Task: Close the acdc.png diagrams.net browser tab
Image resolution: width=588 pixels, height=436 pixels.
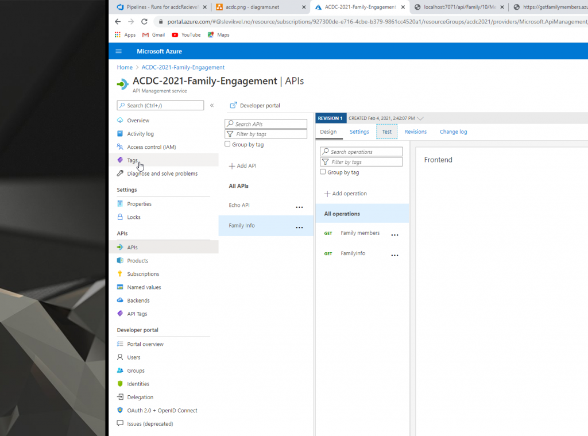Action: (304, 7)
